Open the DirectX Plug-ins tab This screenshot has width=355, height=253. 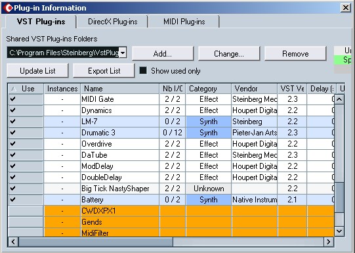point(112,22)
